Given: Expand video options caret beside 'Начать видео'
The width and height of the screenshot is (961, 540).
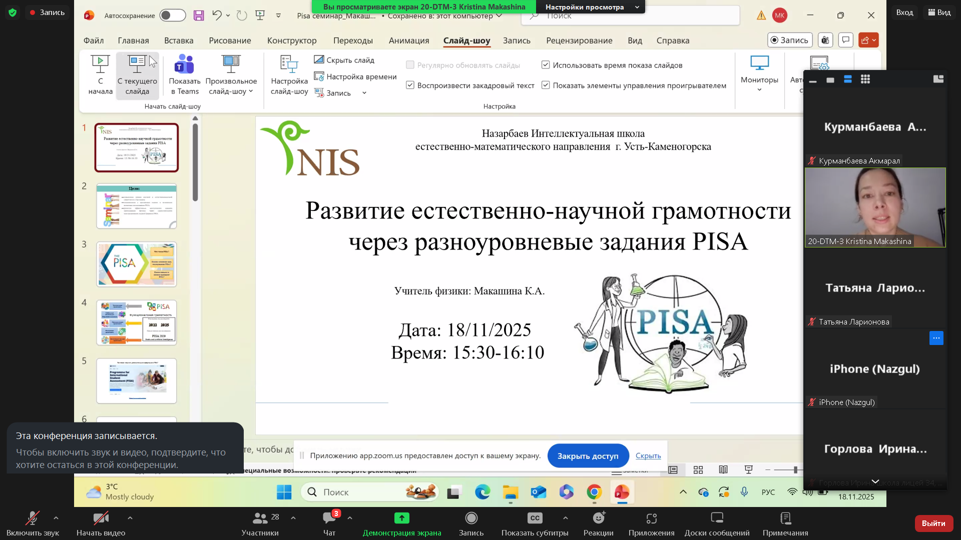Looking at the screenshot, I should 130,518.
